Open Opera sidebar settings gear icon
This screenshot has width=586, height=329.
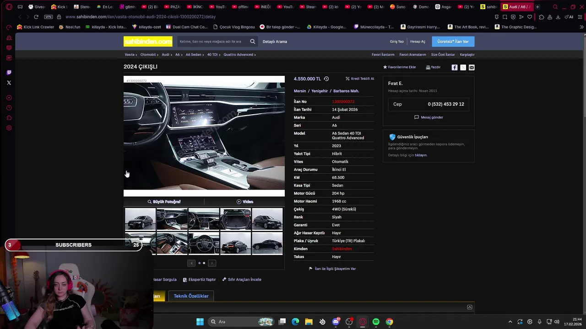click(x=9, y=128)
